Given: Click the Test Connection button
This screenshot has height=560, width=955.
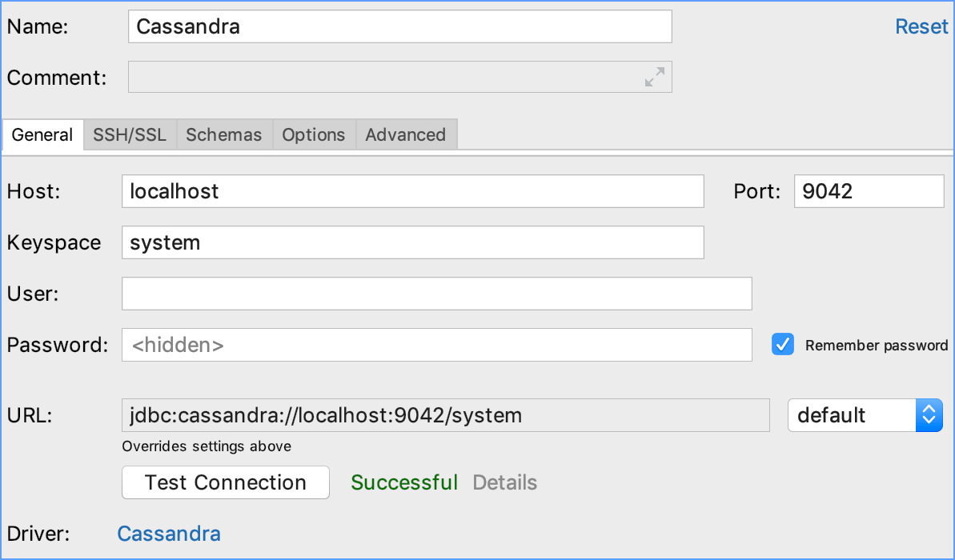Looking at the screenshot, I should pos(226,482).
